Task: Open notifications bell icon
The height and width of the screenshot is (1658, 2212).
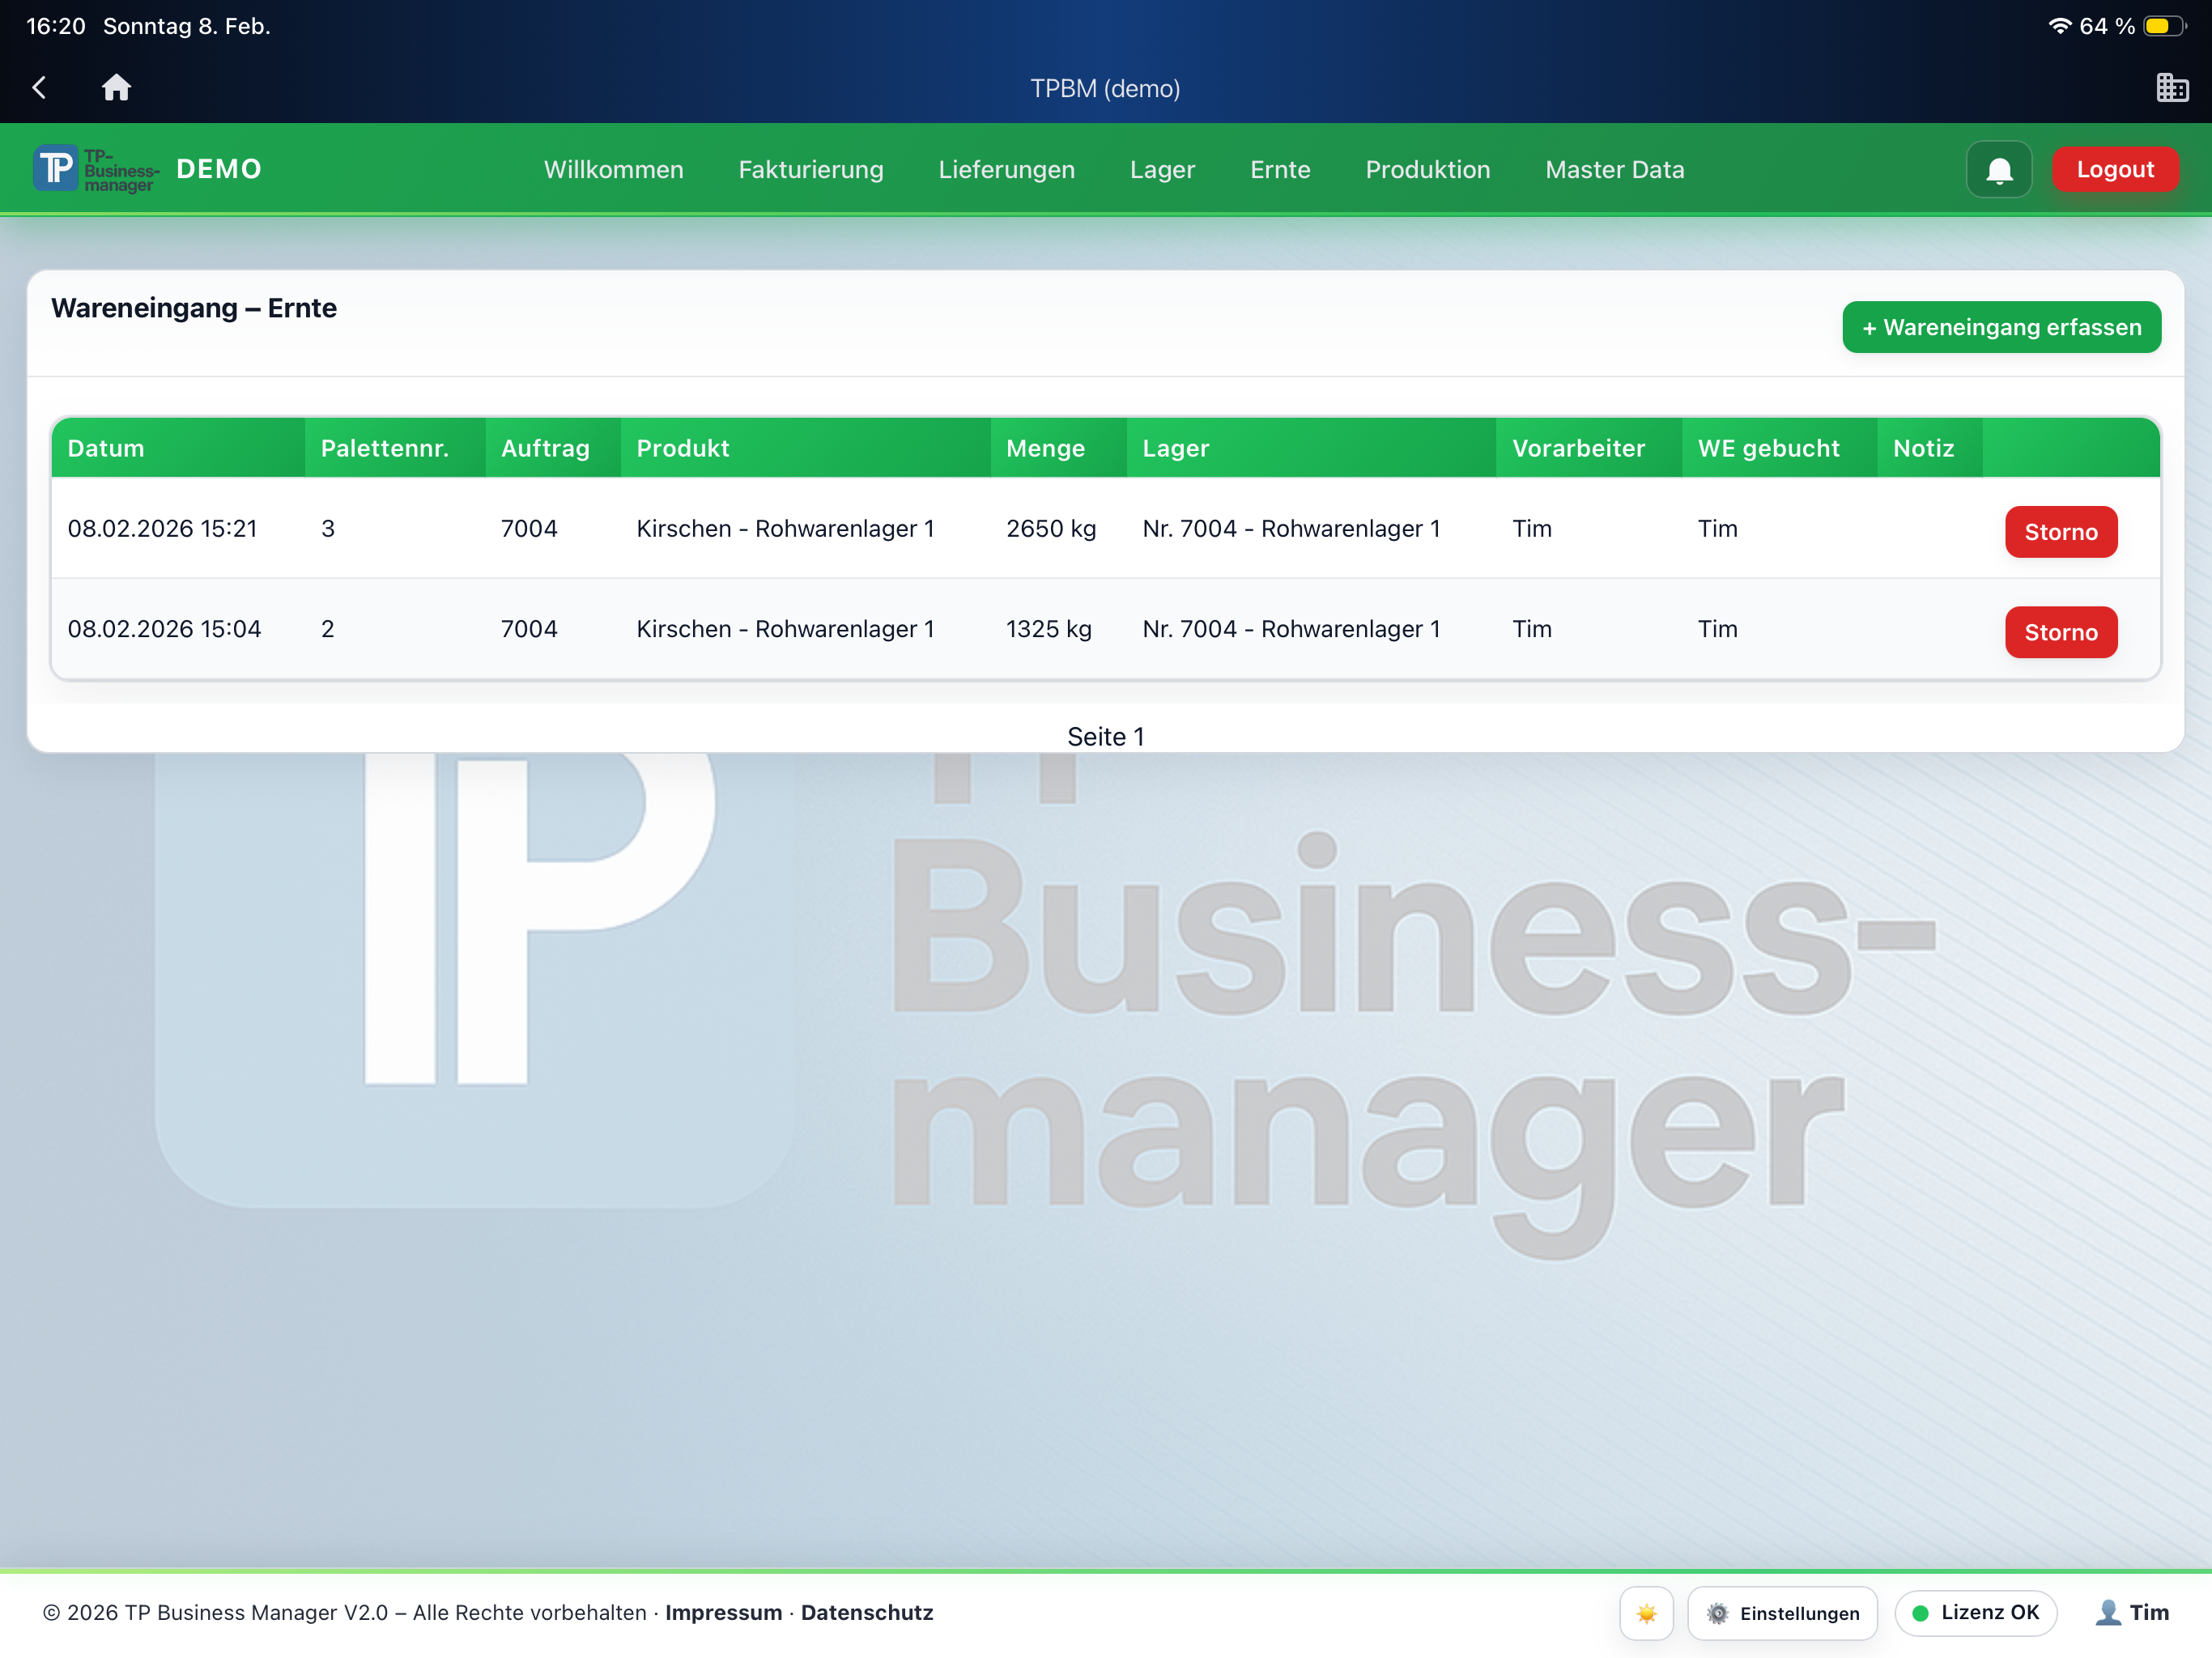Action: pos(1999,170)
